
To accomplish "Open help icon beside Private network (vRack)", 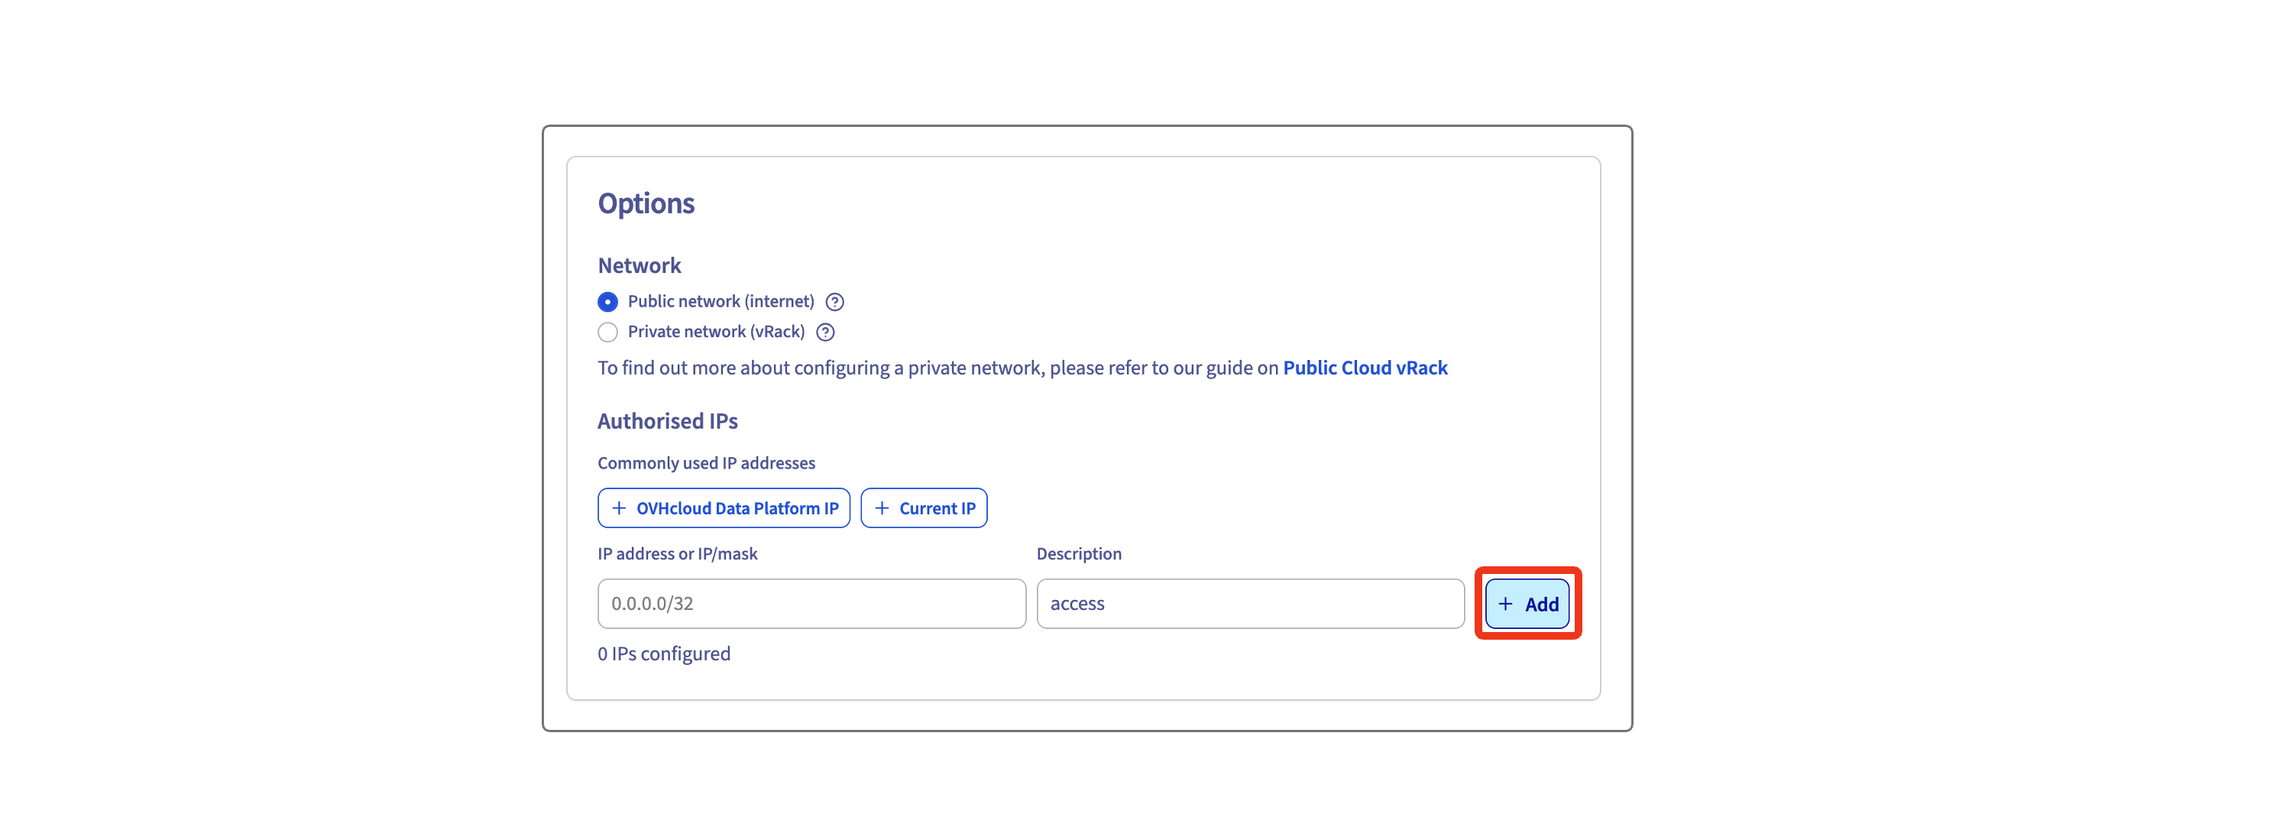I will (825, 332).
